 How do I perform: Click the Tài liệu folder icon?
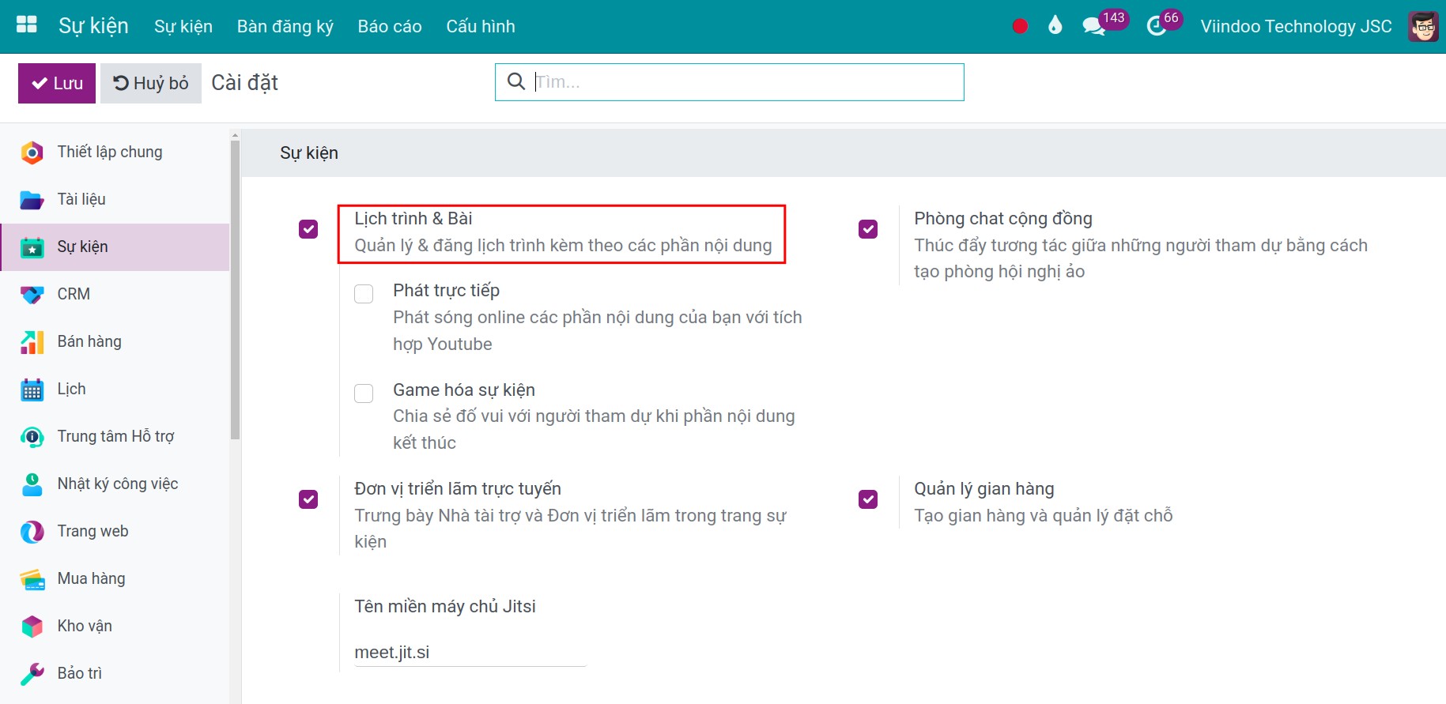pyautogui.click(x=32, y=200)
